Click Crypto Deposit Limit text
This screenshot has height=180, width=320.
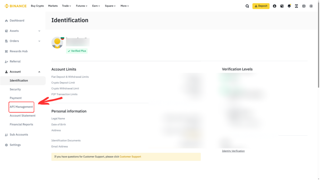pyautogui.click(x=63, y=82)
